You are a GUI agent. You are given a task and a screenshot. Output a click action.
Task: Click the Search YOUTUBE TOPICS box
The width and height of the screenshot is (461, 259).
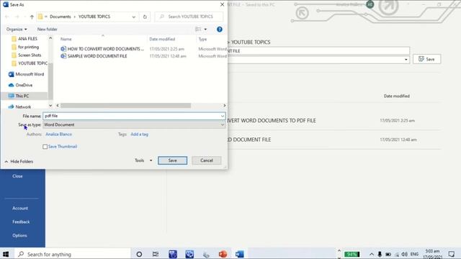coord(189,17)
